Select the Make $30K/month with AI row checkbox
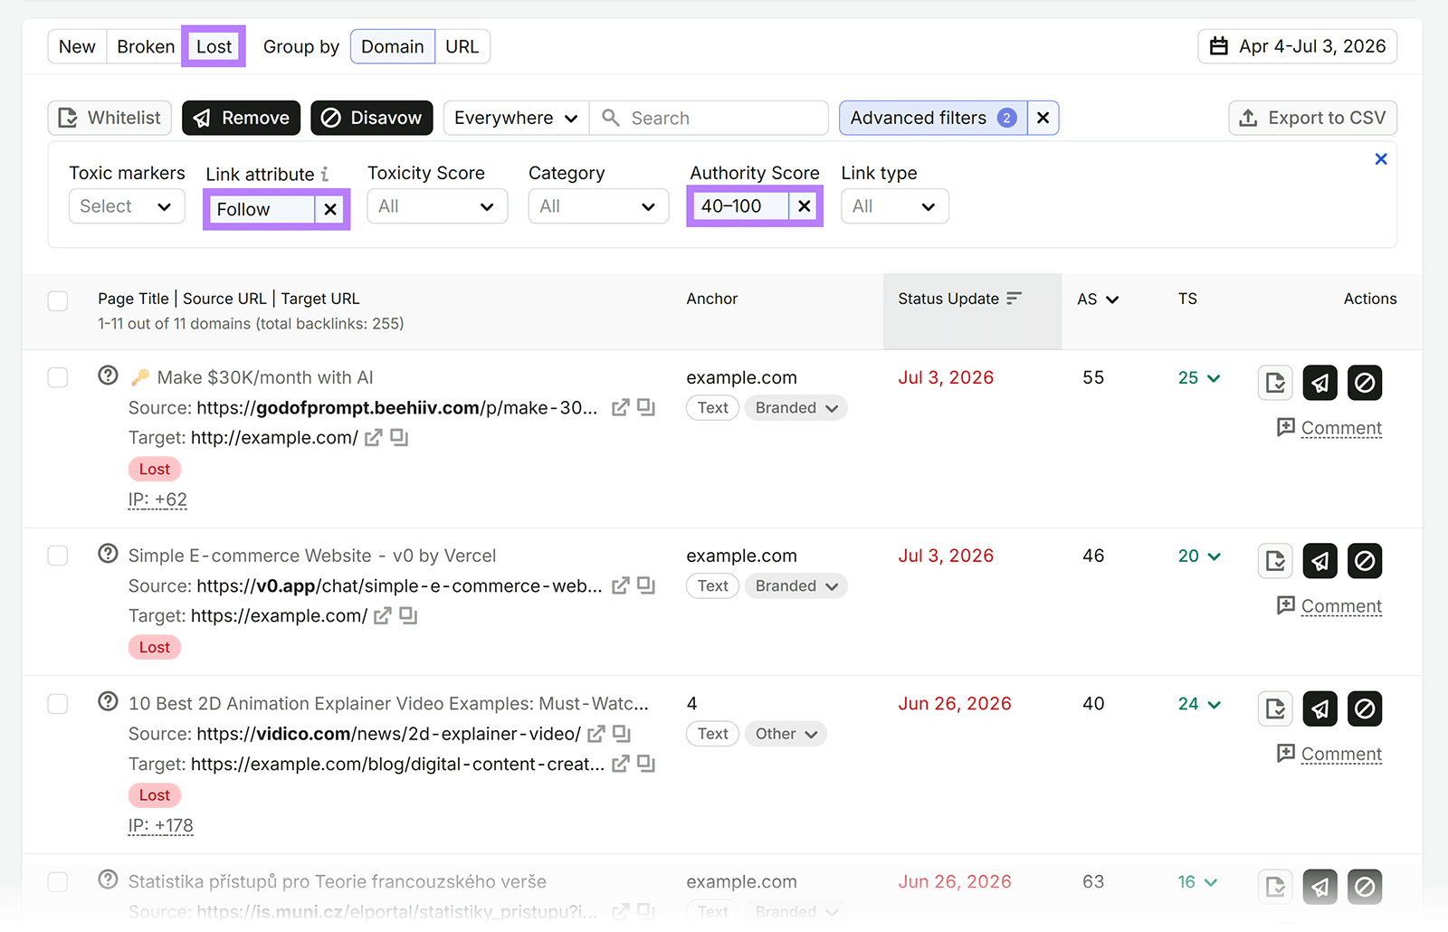Screen dimensions: 1448x932 (58, 377)
